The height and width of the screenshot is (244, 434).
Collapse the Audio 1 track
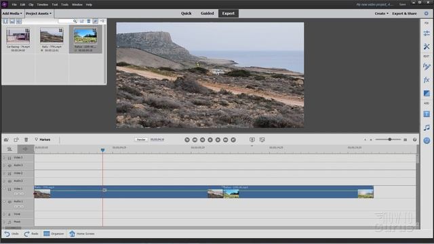pyautogui.click(x=4, y=202)
